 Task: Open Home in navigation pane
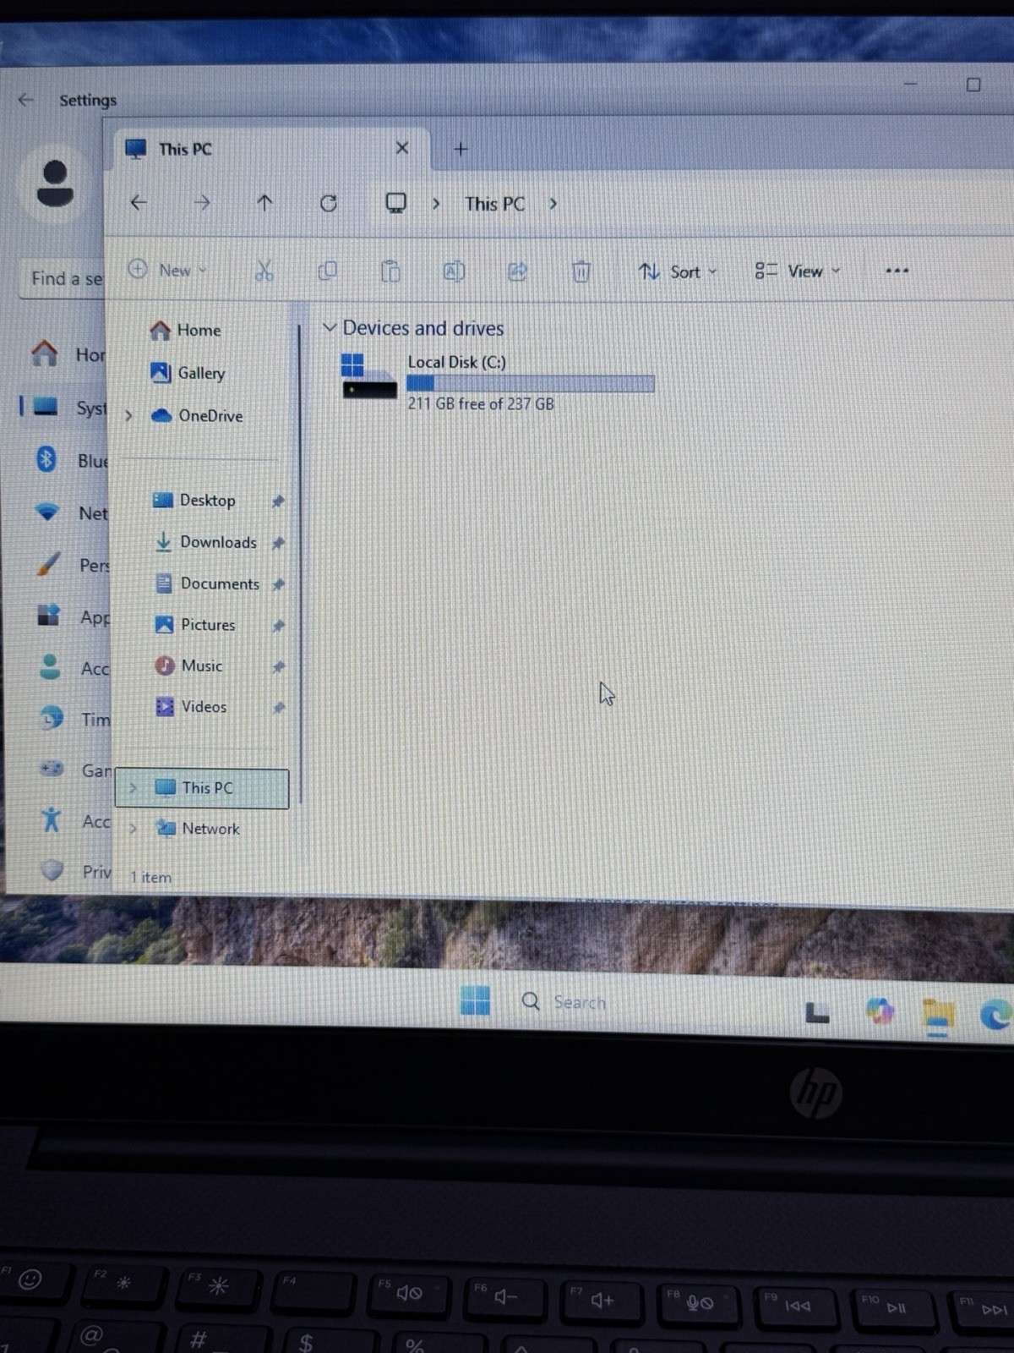(186, 330)
